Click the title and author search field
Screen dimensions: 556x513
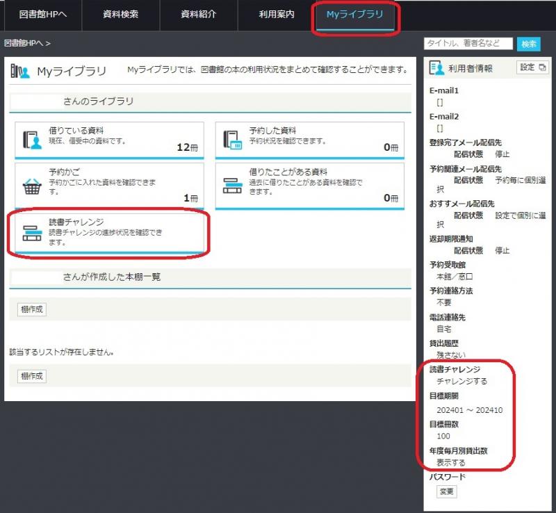pyautogui.click(x=468, y=44)
